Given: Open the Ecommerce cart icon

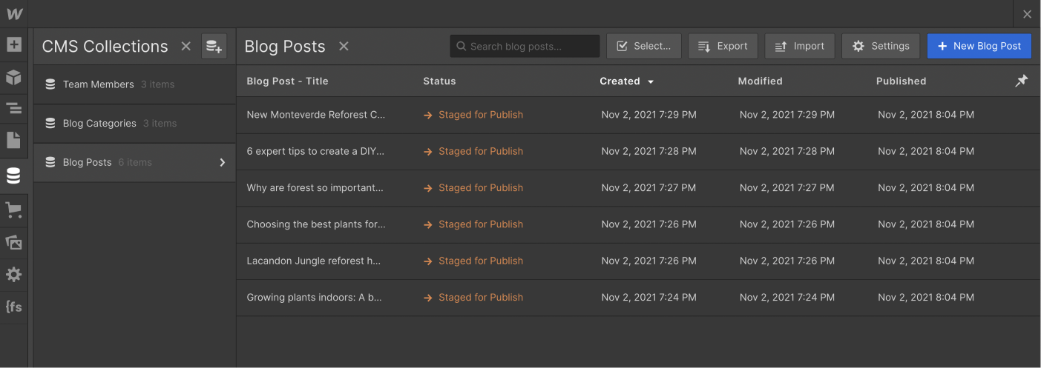Looking at the screenshot, I should coord(13,210).
